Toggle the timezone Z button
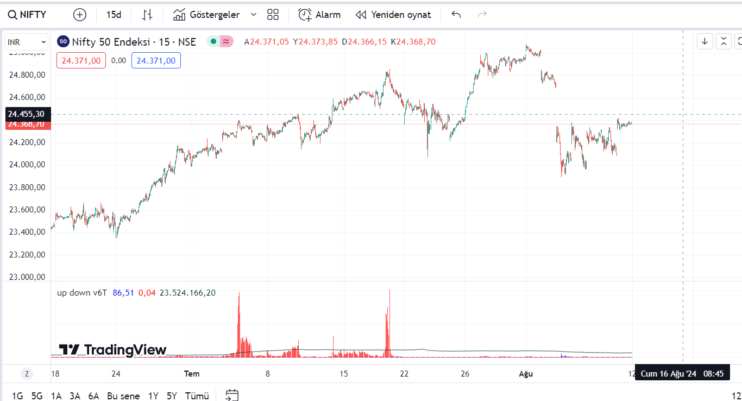Viewport: 742px width, 401px height. click(x=26, y=374)
